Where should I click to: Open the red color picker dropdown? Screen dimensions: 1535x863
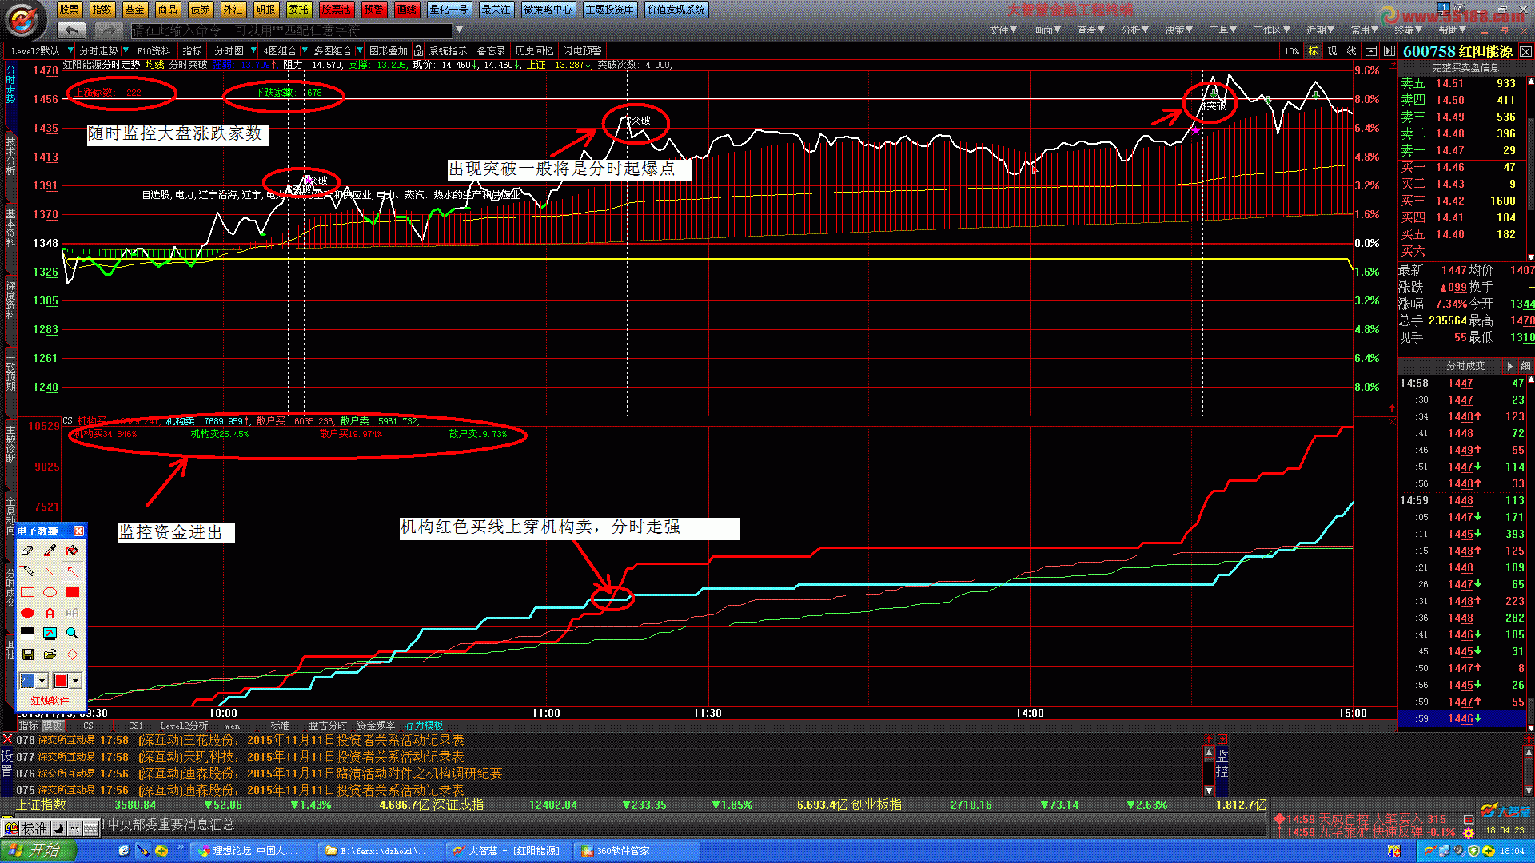tap(75, 680)
